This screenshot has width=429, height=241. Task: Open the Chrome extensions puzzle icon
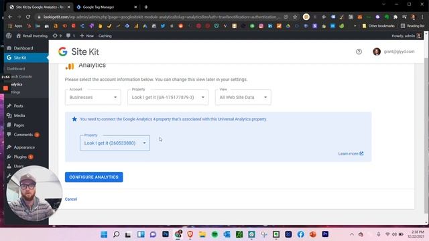(395, 17)
